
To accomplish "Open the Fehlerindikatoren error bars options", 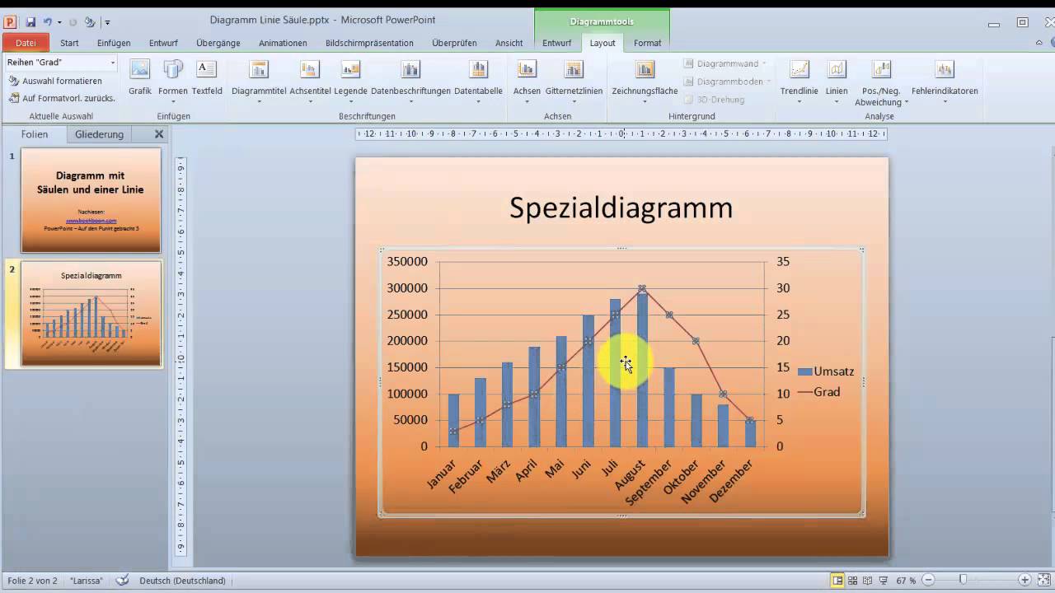I will (945, 82).
